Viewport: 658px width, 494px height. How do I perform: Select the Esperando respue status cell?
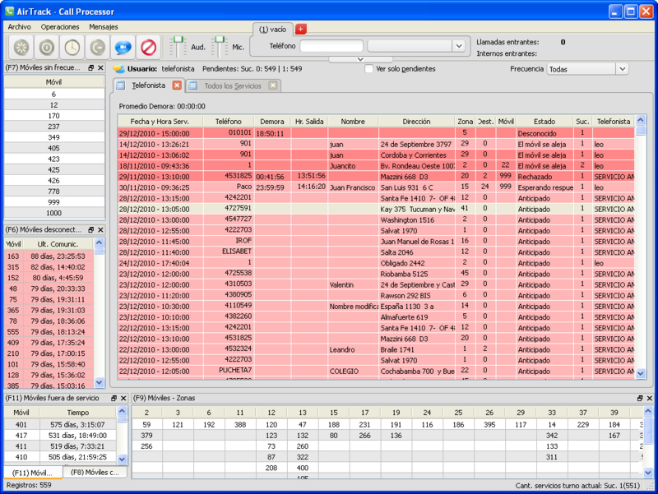click(544, 187)
